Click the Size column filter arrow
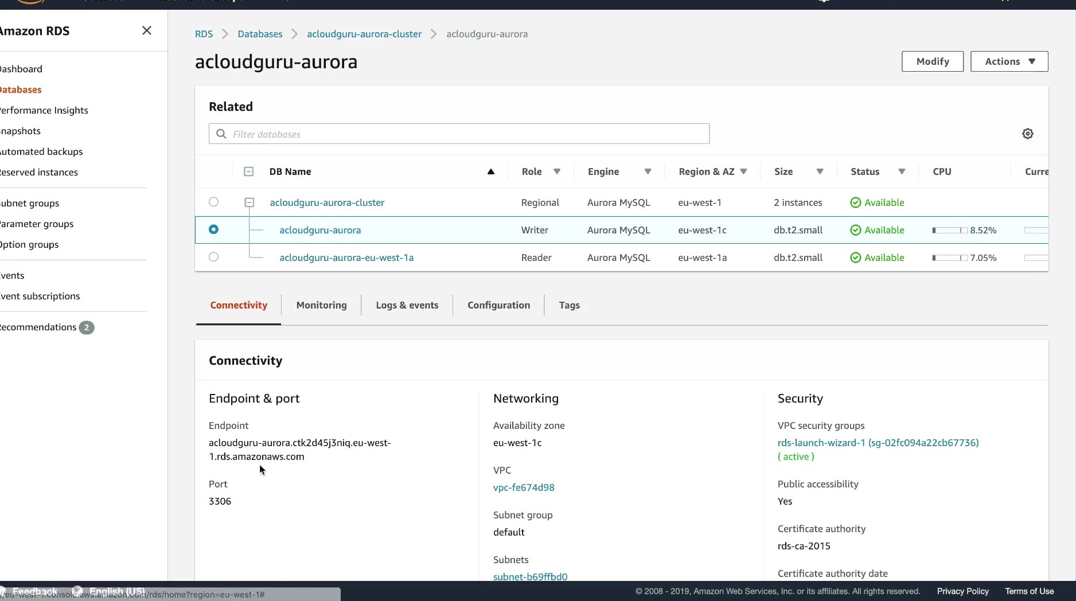 point(820,171)
